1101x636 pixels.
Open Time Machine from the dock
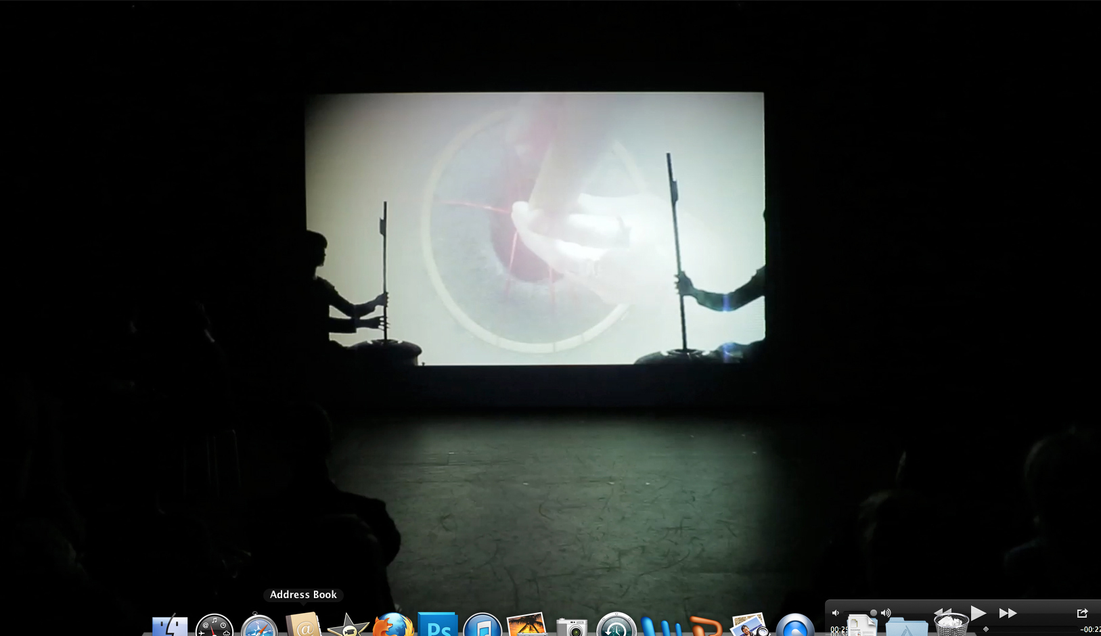point(616,626)
